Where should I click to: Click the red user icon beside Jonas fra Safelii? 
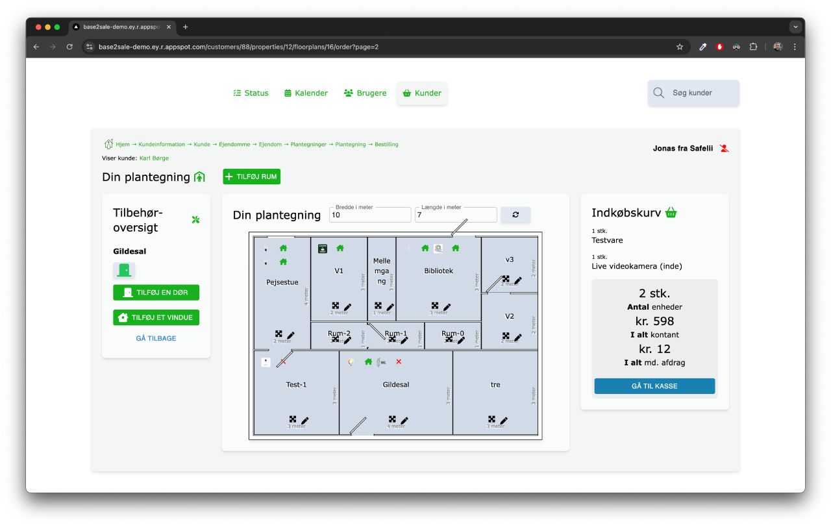point(725,149)
